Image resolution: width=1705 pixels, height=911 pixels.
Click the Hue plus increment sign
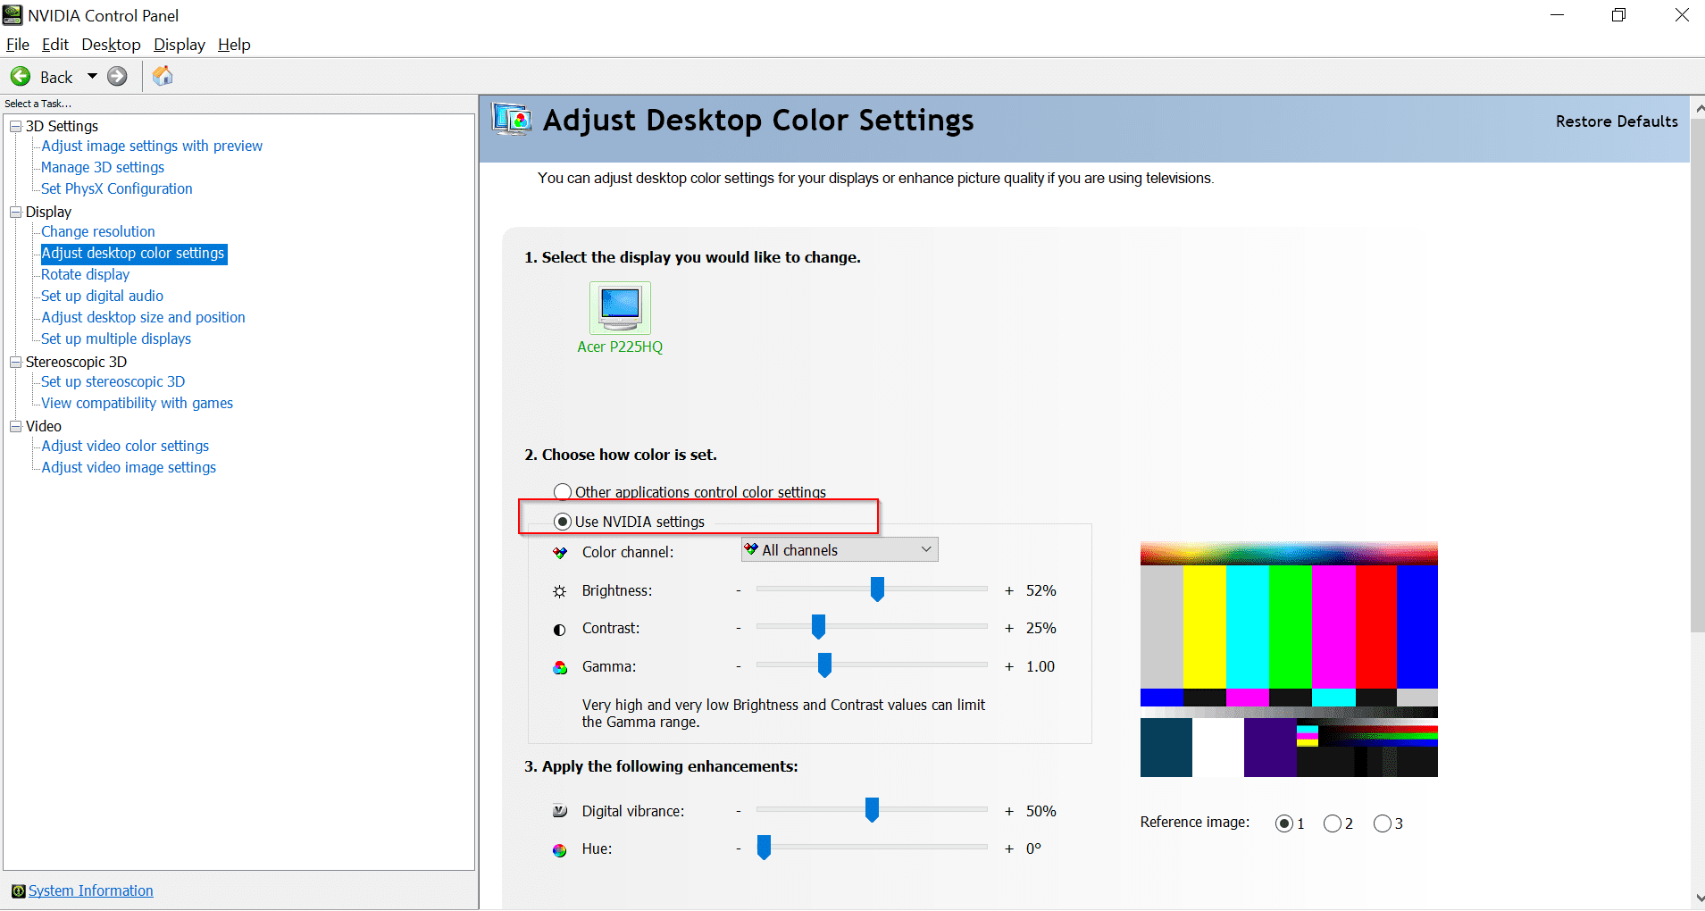(1009, 849)
